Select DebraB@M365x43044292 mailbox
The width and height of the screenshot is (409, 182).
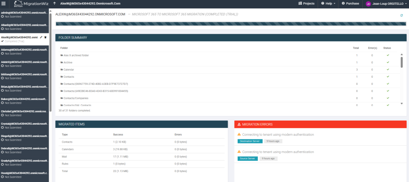(x=24, y=150)
